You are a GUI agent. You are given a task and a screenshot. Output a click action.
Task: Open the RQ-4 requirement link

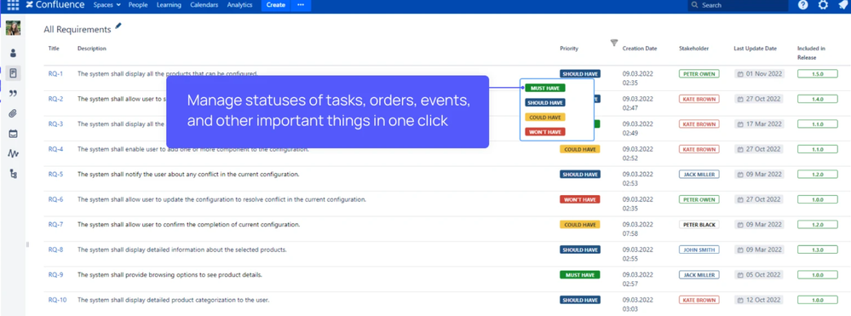click(55, 149)
